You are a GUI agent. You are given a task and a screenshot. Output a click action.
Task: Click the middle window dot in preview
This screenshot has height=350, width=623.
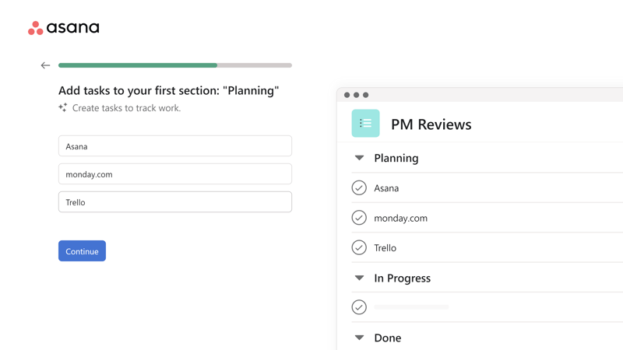357,95
